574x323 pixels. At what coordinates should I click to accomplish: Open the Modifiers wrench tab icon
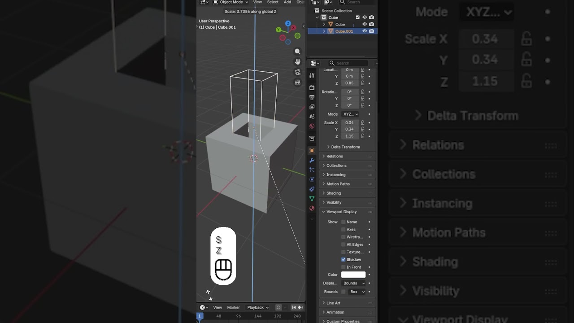pos(312,160)
